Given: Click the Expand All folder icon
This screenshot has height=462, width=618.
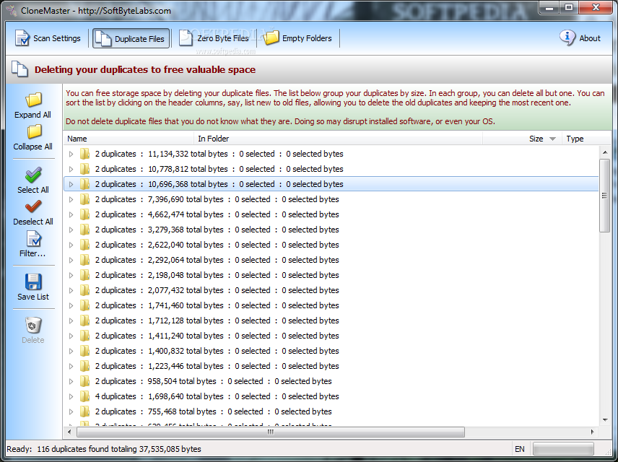Looking at the screenshot, I should pyautogui.click(x=33, y=100).
